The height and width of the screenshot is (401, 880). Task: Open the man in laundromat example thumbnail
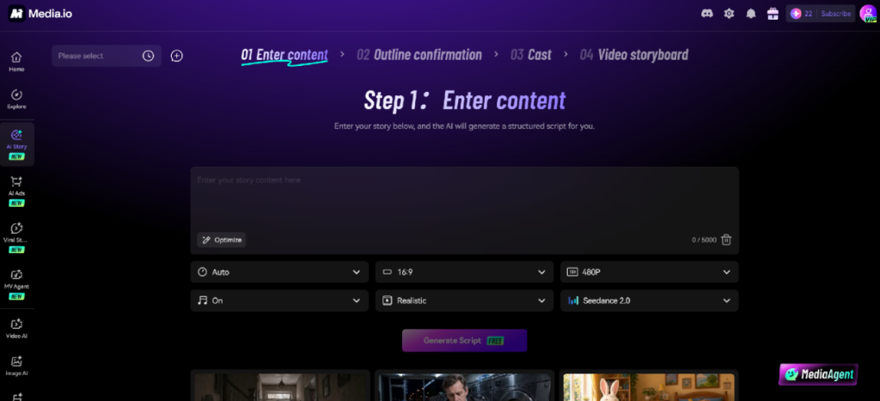[464, 387]
